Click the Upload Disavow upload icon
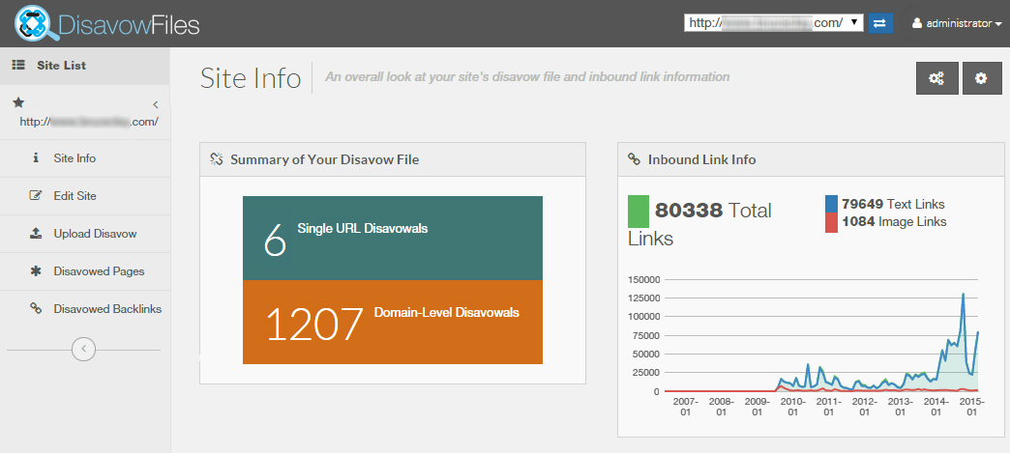 pos(36,234)
